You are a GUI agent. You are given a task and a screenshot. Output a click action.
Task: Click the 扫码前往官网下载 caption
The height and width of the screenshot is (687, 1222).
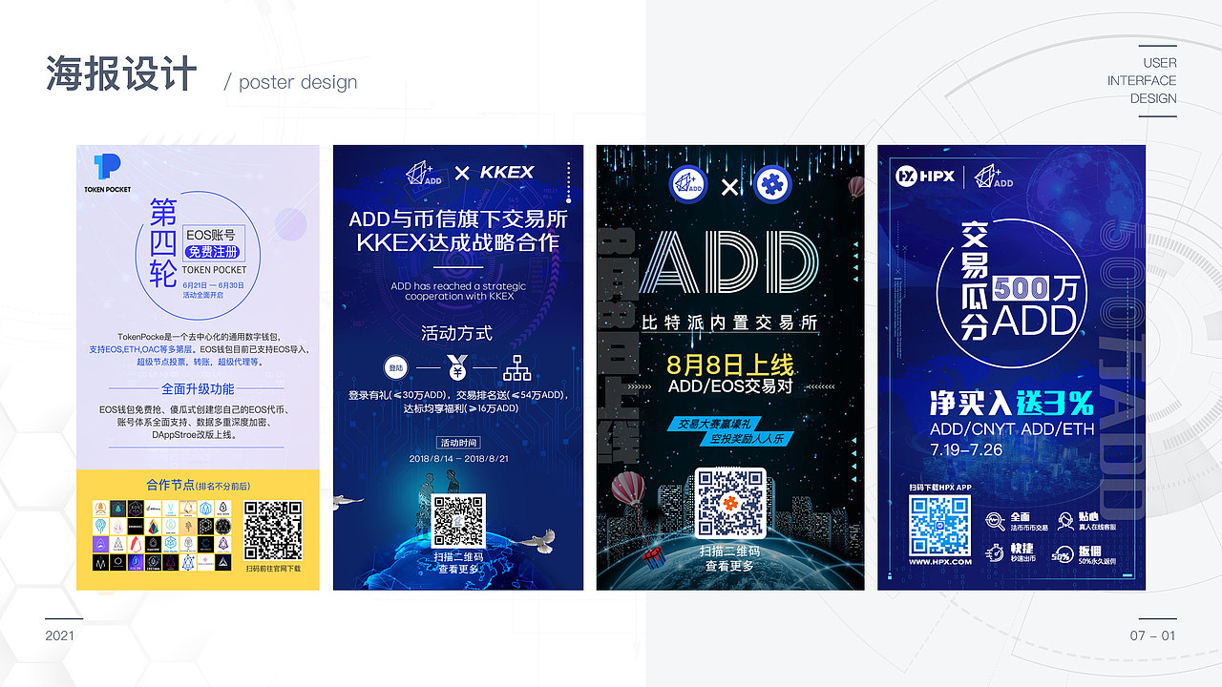(x=273, y=569)
